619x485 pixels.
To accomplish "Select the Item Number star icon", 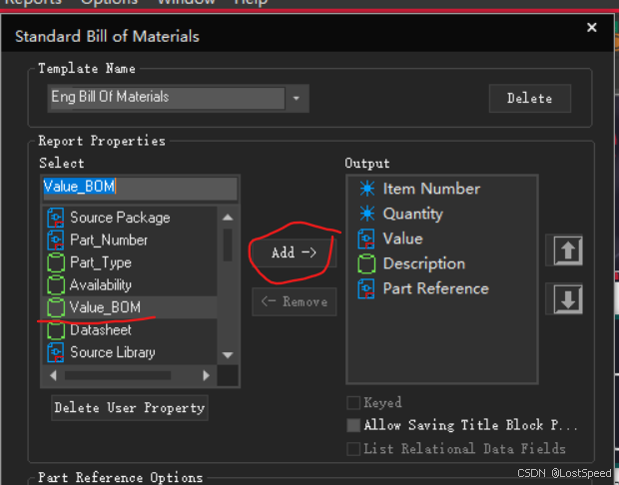I will [x=367, y=189].
